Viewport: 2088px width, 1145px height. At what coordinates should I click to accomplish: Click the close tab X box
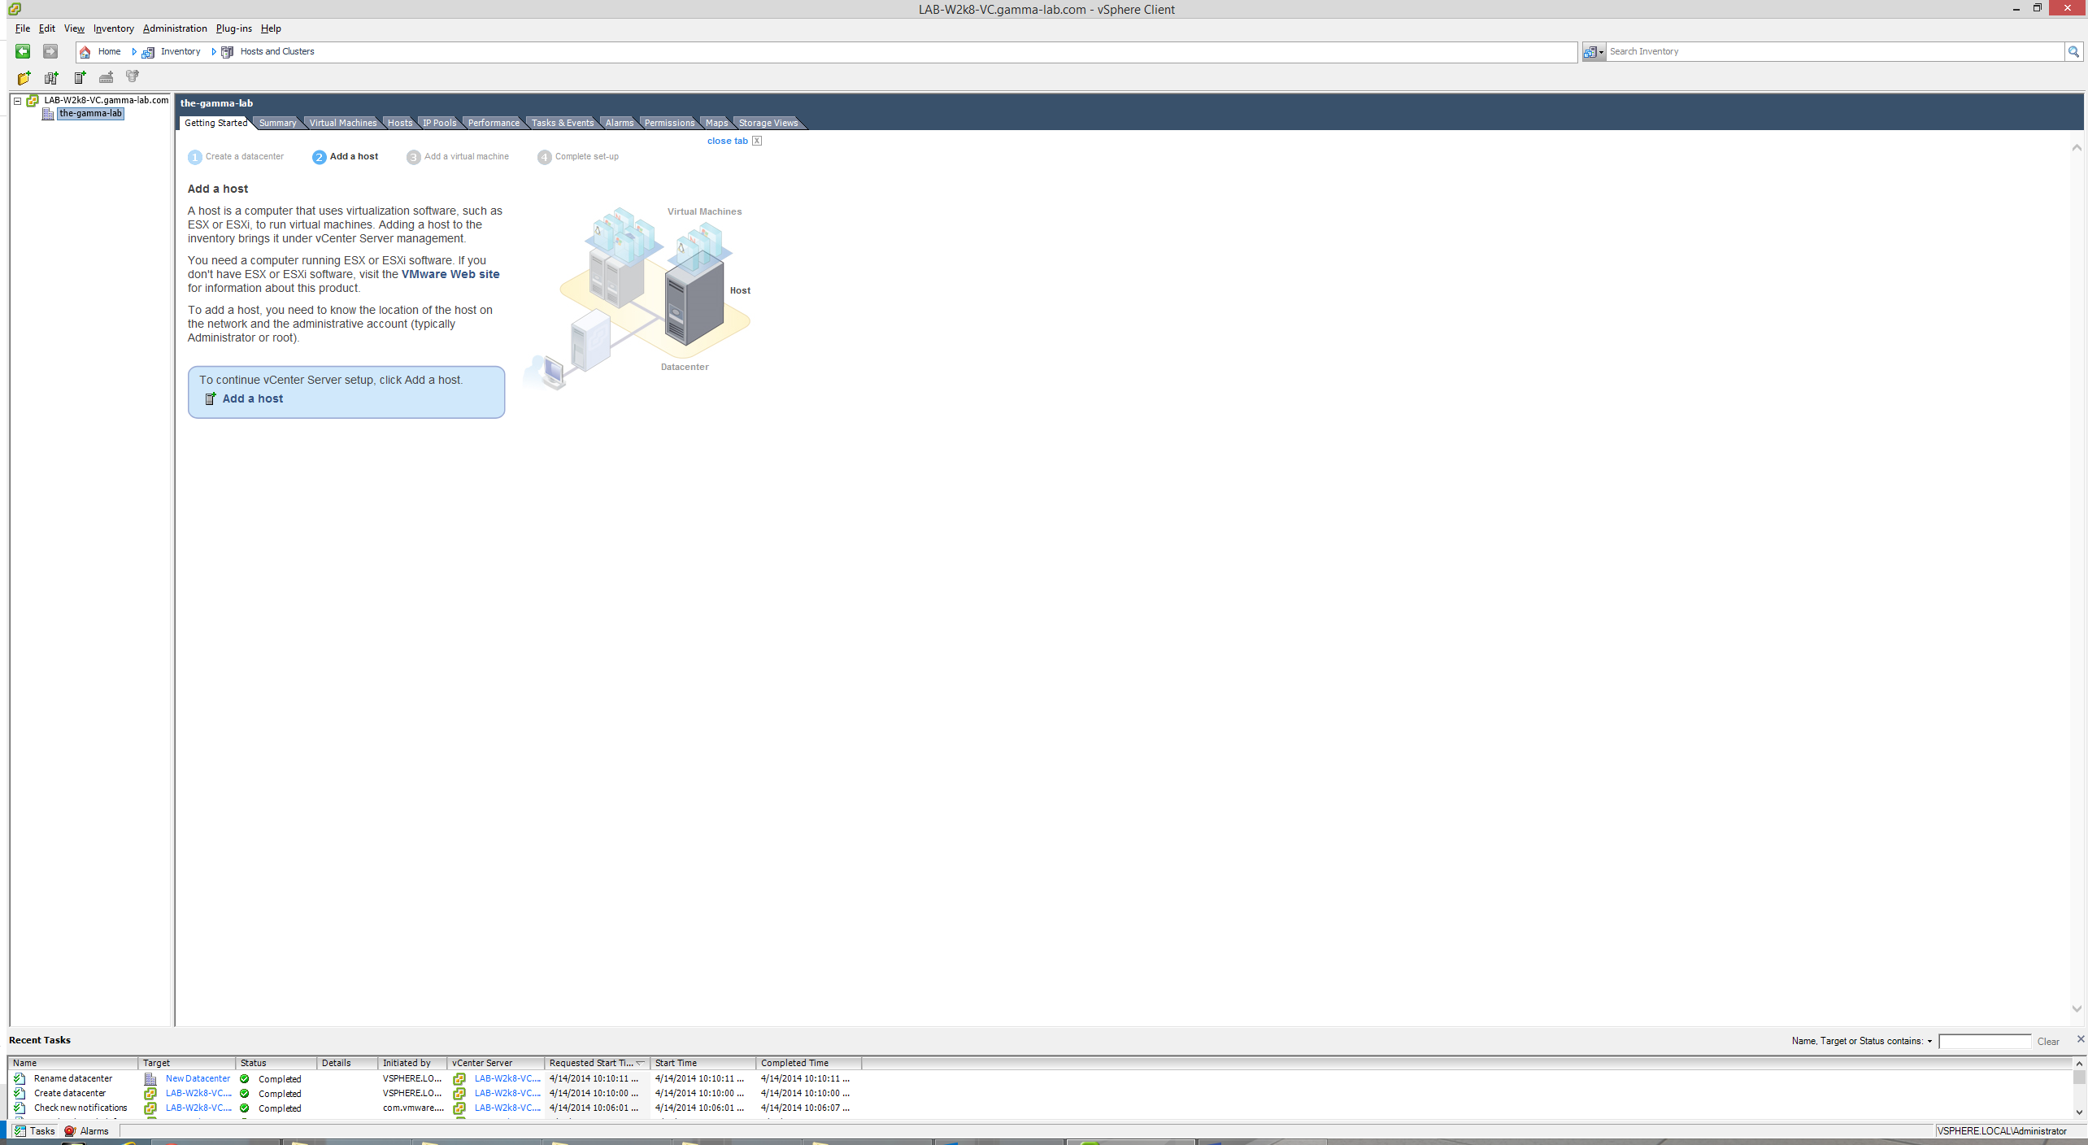click(757, 141)
